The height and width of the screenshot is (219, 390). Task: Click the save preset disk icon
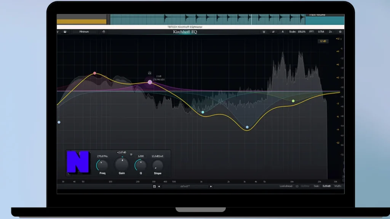[154, 186]
